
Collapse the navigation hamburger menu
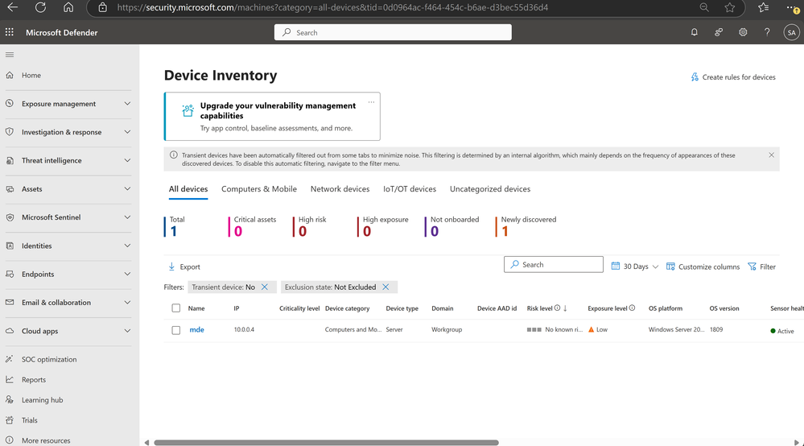(x=10, y=55)
